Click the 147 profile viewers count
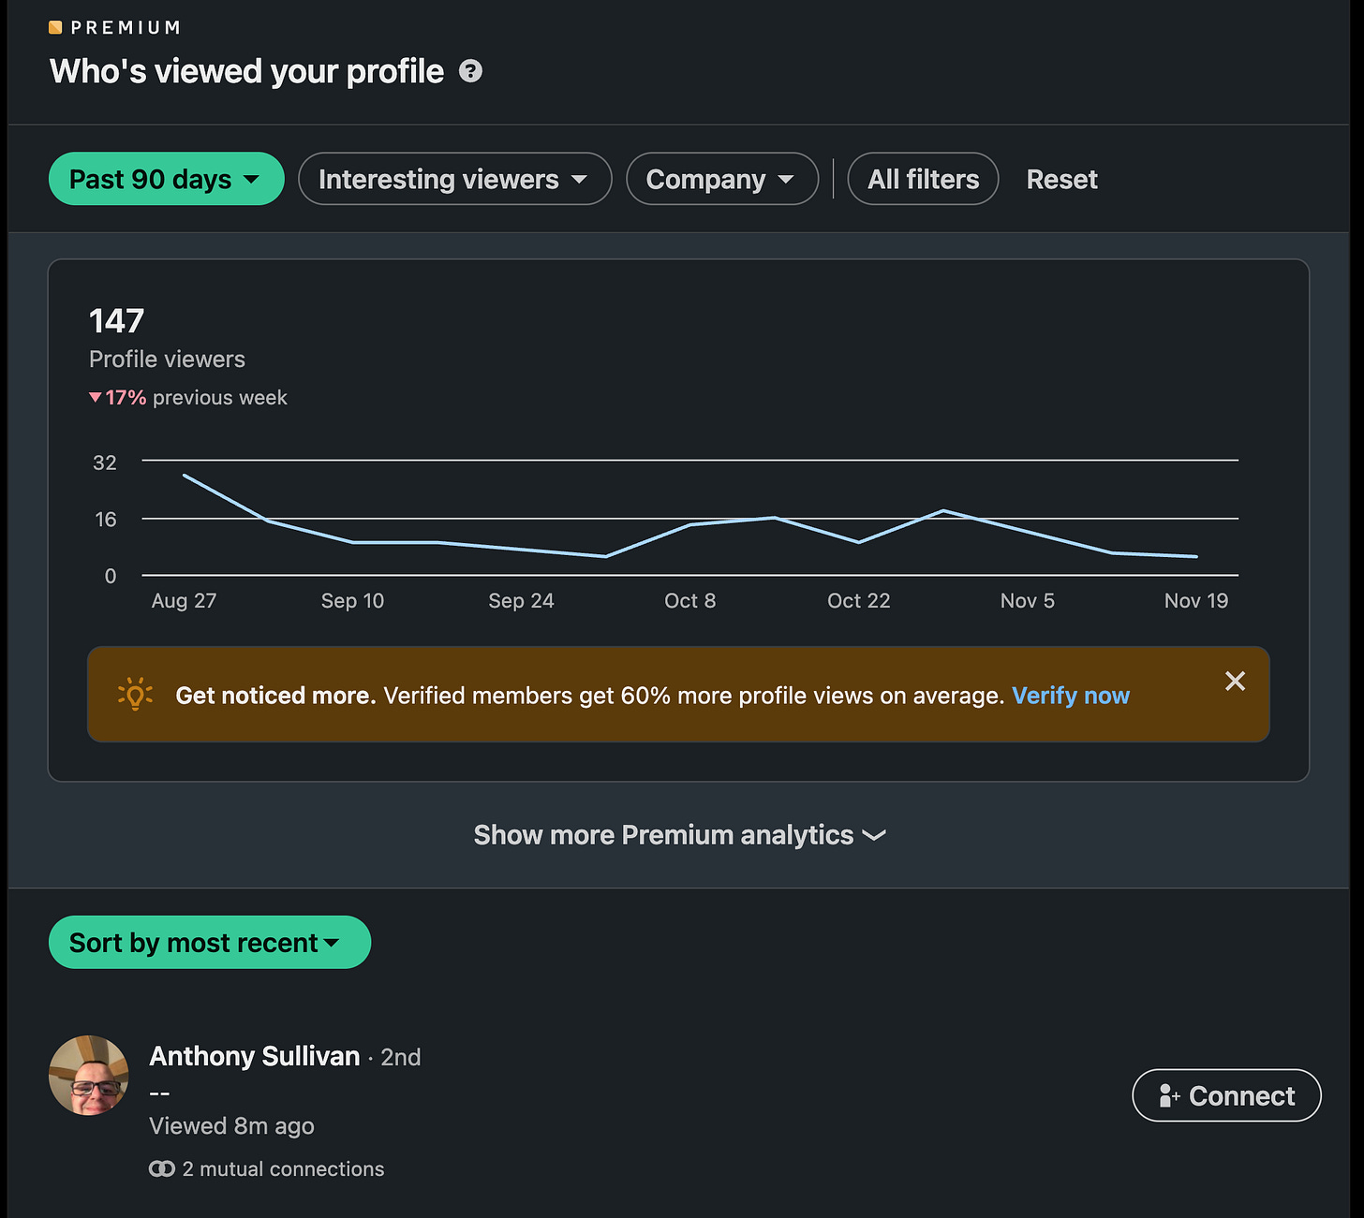Screen dimensions: 1364x1218 click(x=116, y=321)
